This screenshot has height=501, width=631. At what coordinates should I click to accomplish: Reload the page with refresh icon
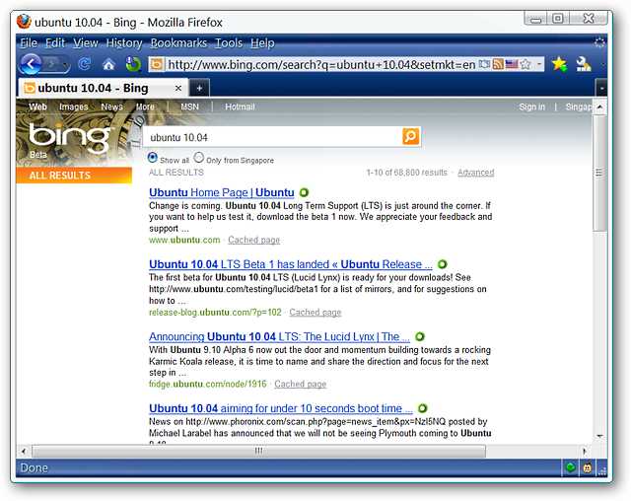[x=85, y=64]
